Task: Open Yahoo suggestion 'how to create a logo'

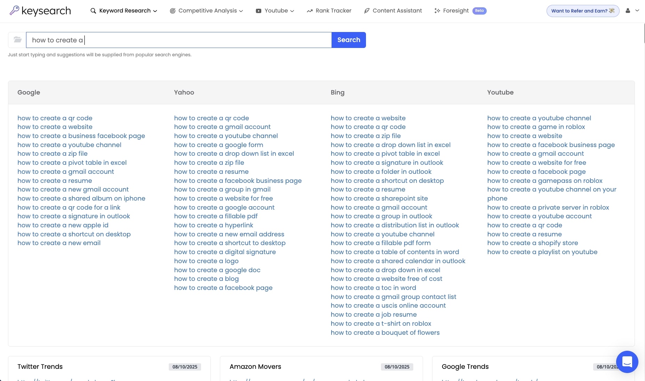Action: point(206,261)
